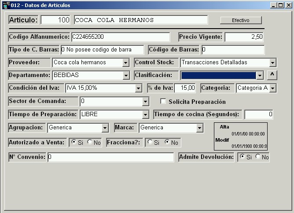
Task: Enable the Solicita Preparación checkbox
Action: click(x=163, y=101)
